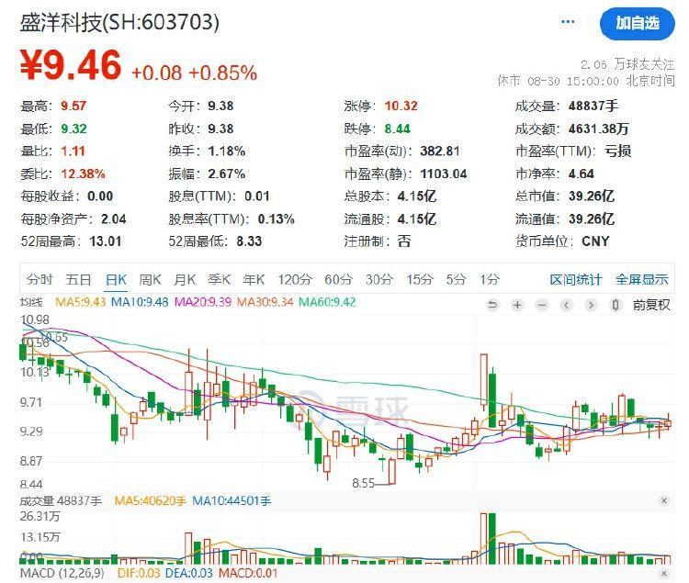This screenshot has height=583, width=689.
Task: Click the 市盈率(动) 382.81 value
Action: pos(440,151)
